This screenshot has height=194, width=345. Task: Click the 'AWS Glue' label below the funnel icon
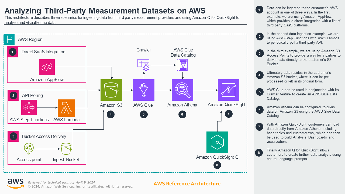[x=143, y=105]
